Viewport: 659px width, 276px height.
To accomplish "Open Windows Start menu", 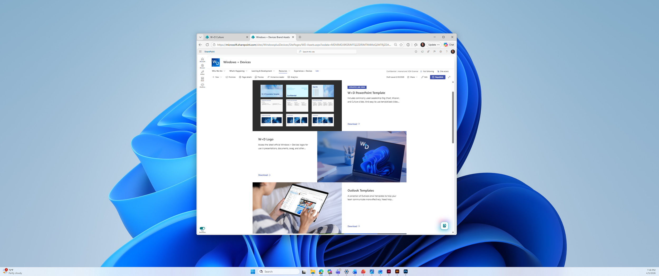I will pyautogui.click(x=253, y=272).
